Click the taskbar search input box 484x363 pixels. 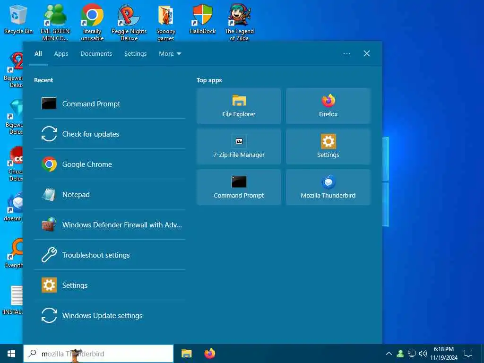click(x=98, y=354)
